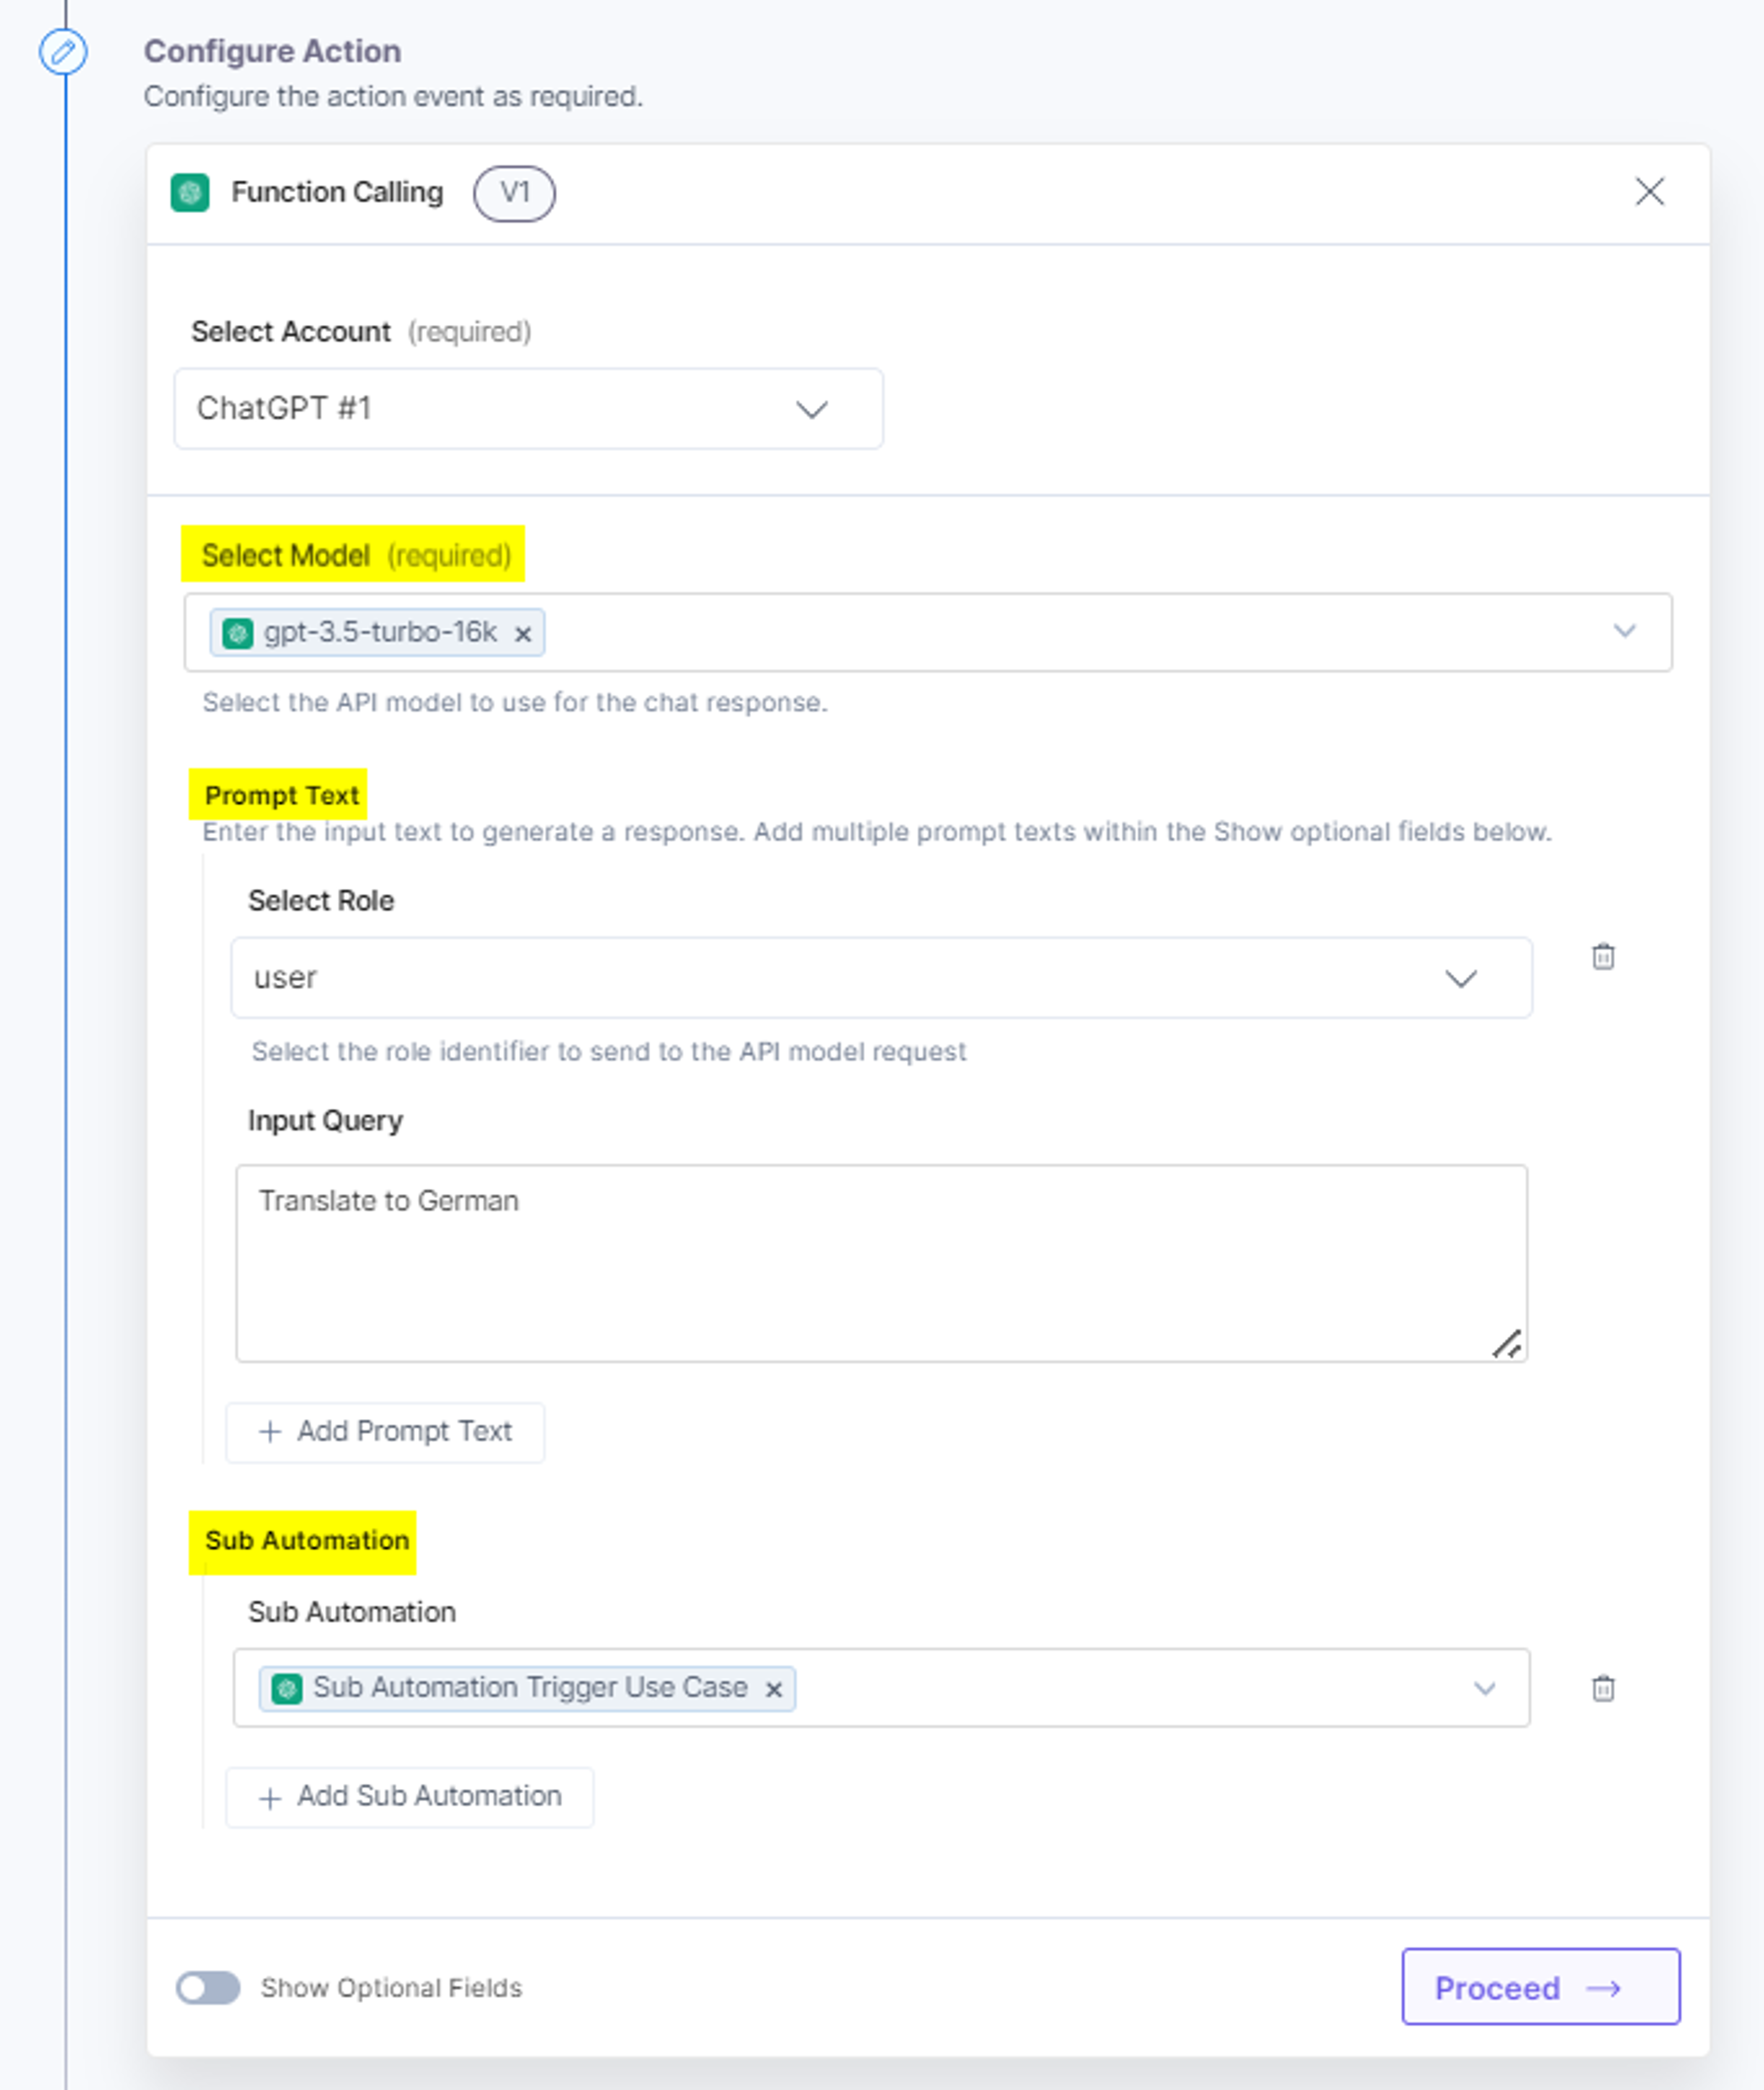Click the V1 version badge
The image size is (1764, 2090).
(x=514, y=193)
